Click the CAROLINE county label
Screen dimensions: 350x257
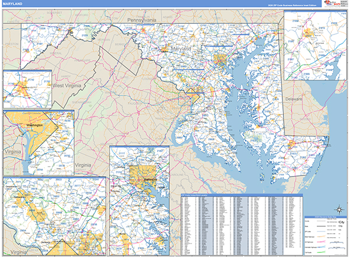point(177,175)
